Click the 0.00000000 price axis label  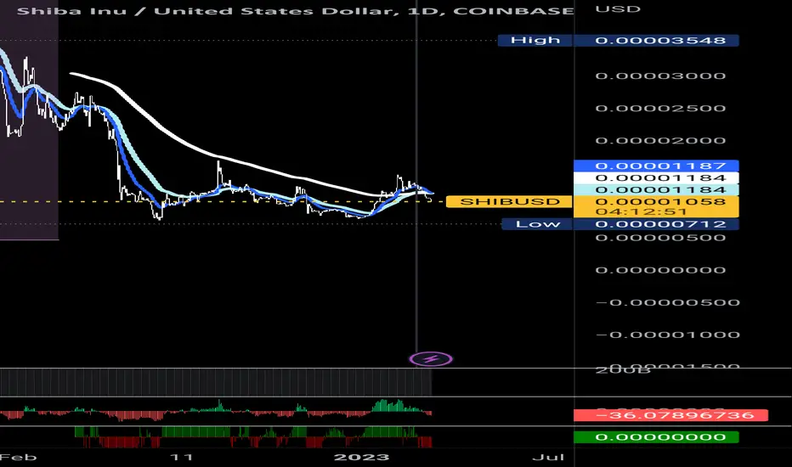click(660, 270)
